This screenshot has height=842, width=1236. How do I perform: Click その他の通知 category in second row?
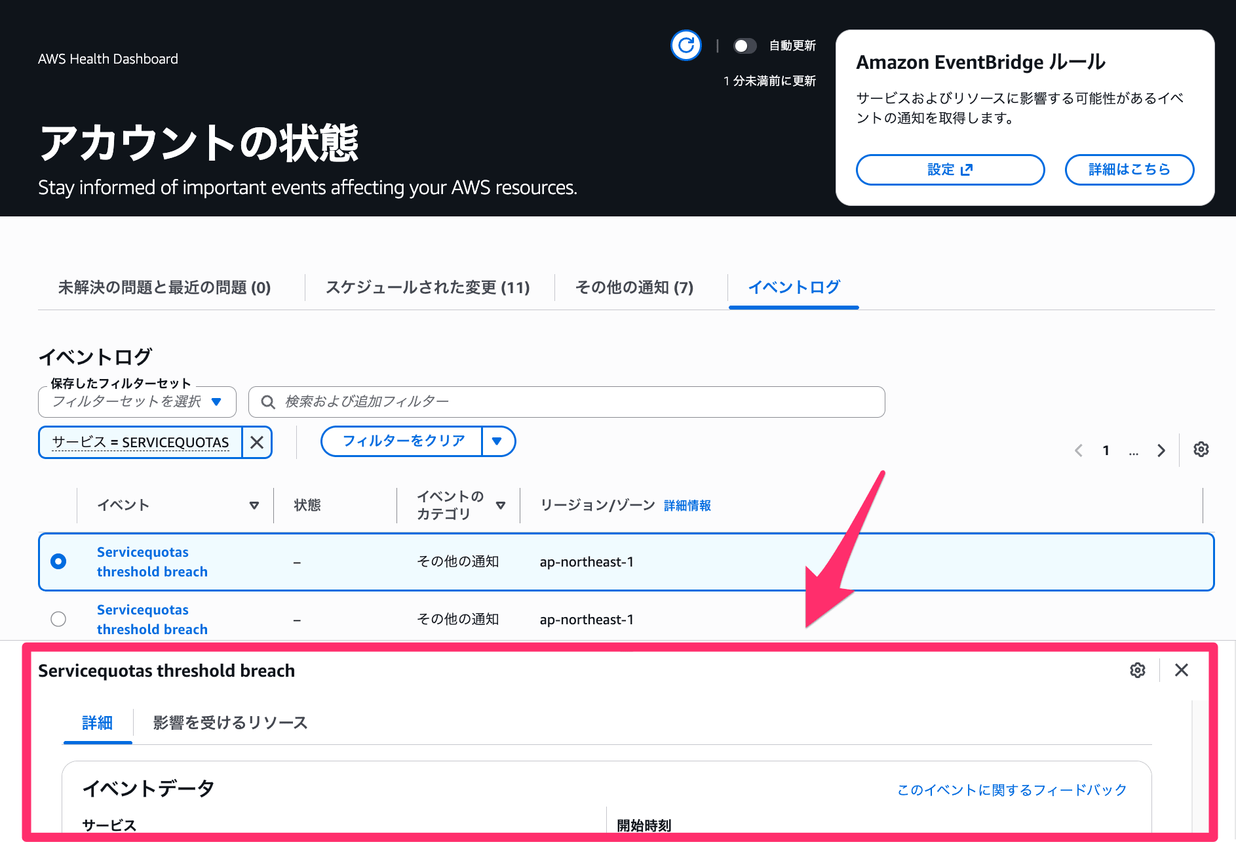(x=458, y=619)
